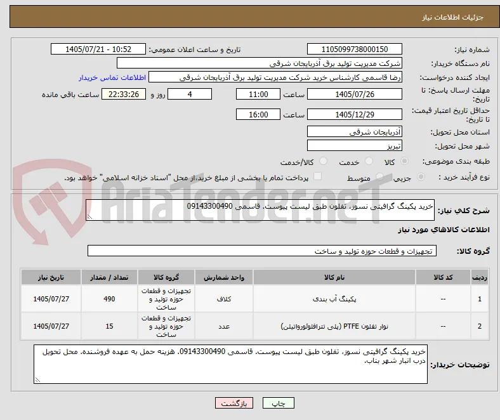Toggle the Islamic treasury payment checkbox

tap(318, 176)
